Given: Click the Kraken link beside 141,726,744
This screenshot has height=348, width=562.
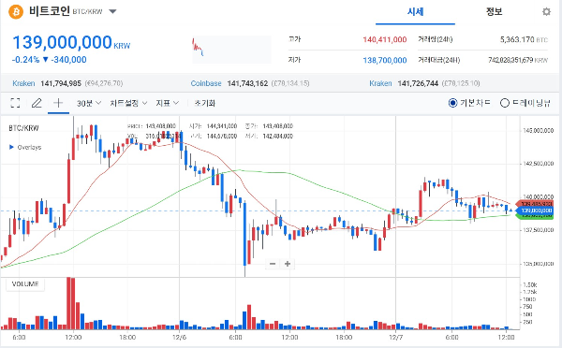Looking at the screenshot, I should click(380, 83).
